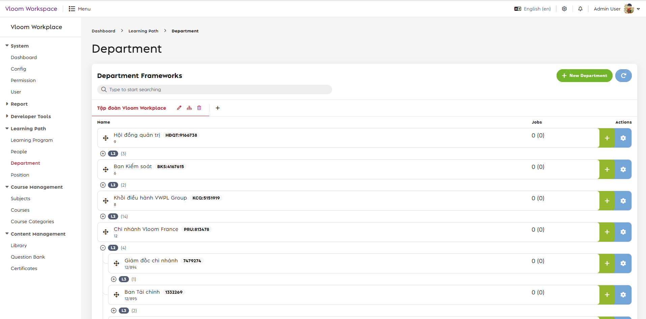Open the settings gear in the top bar
The image size is (646, 319).
(564, 9)
